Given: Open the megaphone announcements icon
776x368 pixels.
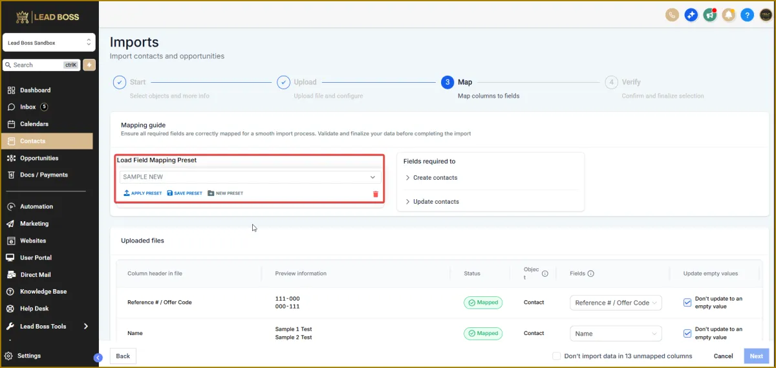Looking at the screenshot, I should [x=710, y=15].
